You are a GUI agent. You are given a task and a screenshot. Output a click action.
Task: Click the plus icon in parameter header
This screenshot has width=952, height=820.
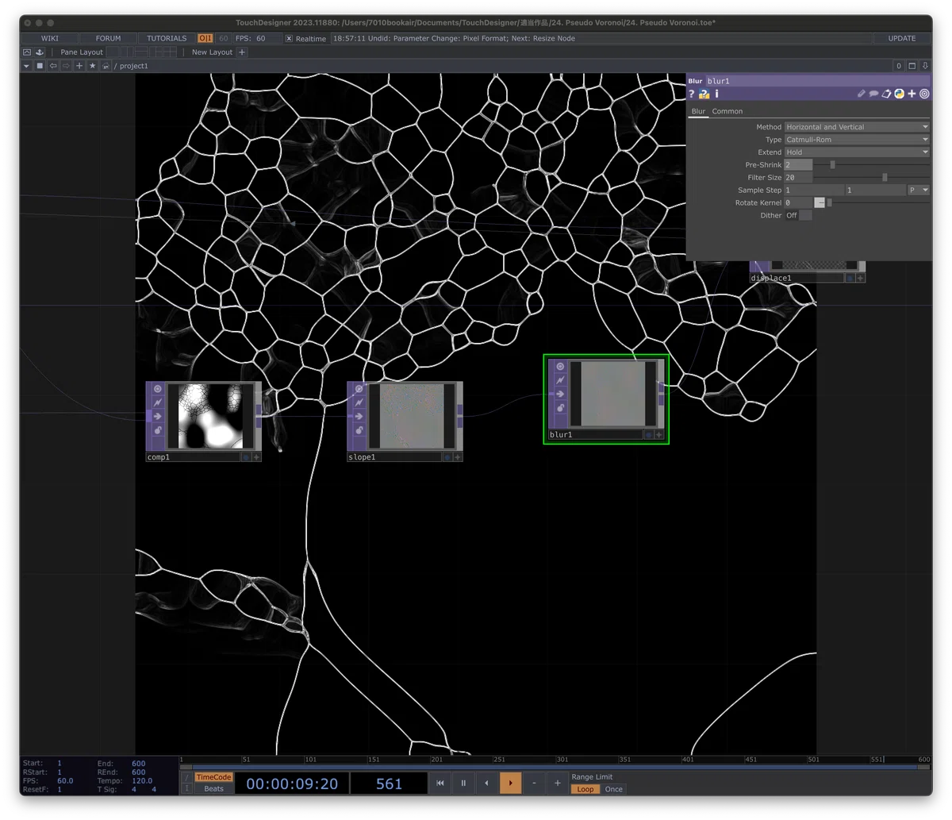coord(912,94)
